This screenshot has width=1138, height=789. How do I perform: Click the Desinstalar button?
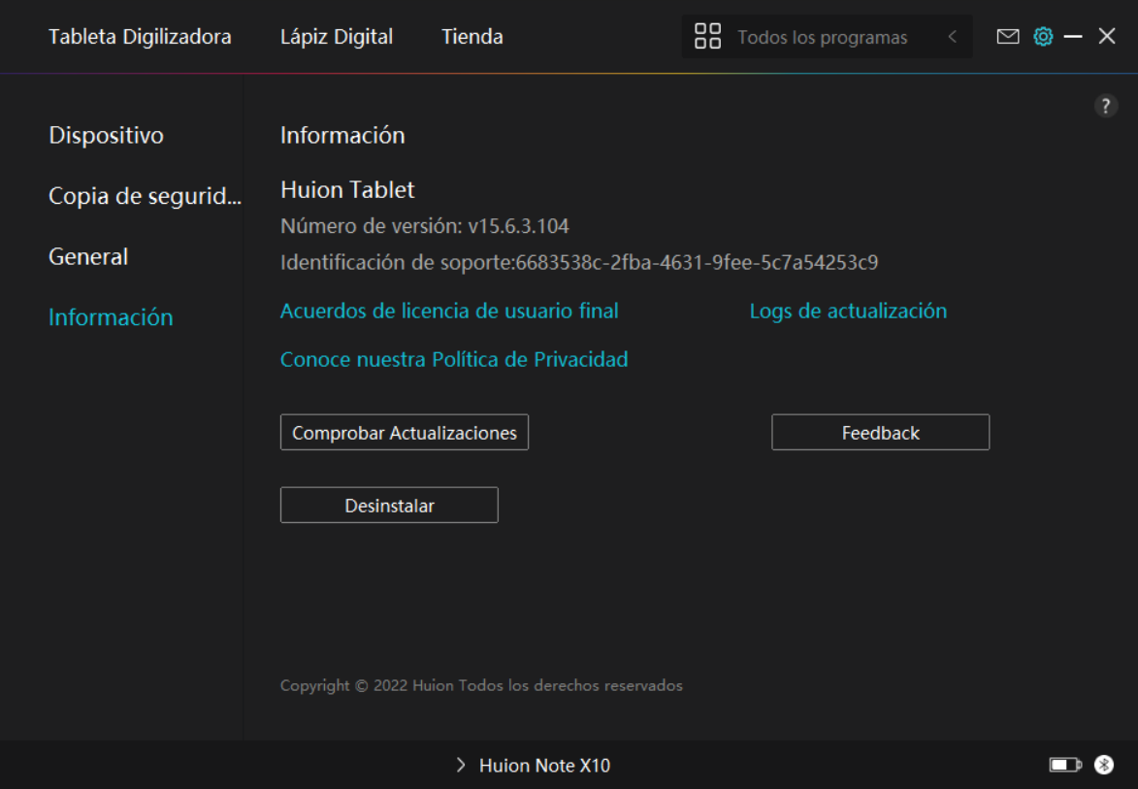tap(389, 506)
